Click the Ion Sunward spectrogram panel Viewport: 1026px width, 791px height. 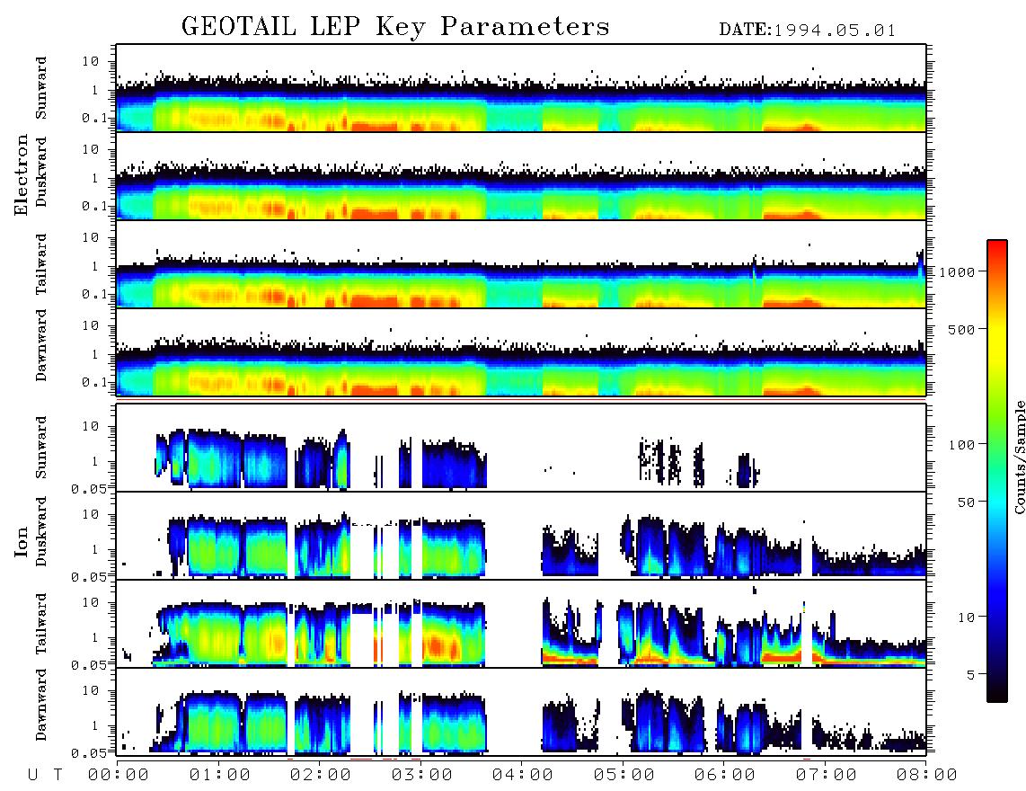coord(521,448)
